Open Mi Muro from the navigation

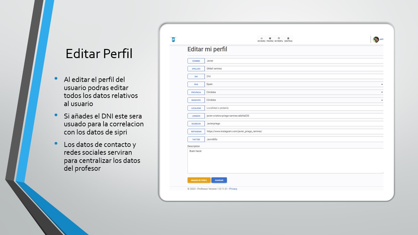(x=262, y=39)
